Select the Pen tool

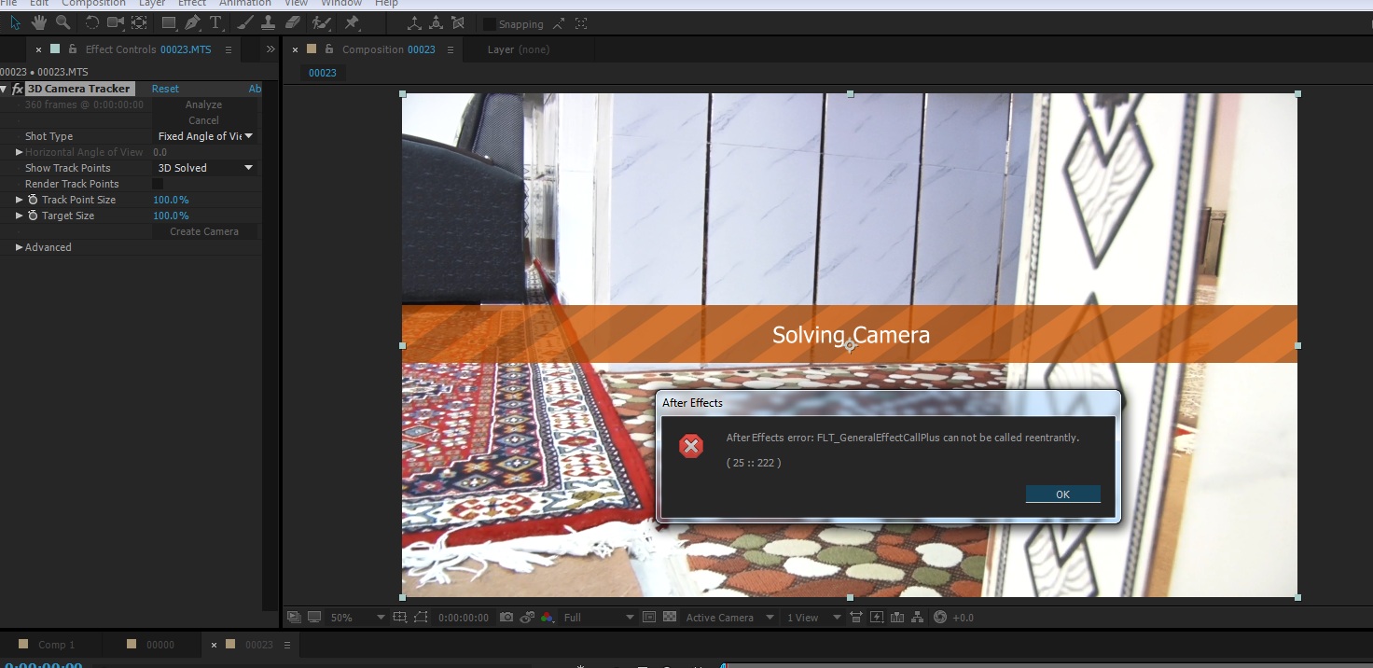point(192,22)
